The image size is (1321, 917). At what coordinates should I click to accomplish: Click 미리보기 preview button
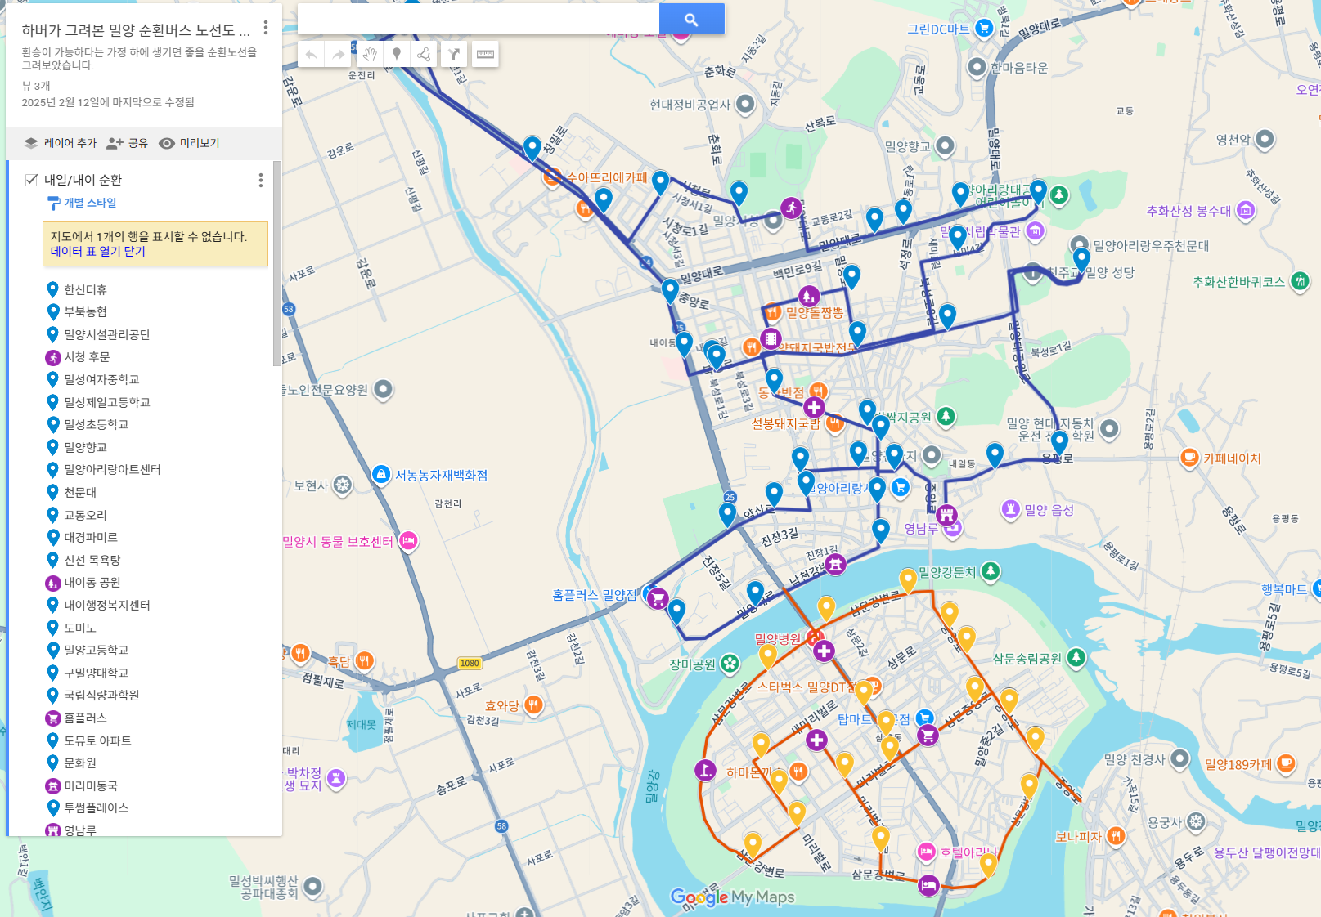189,143
